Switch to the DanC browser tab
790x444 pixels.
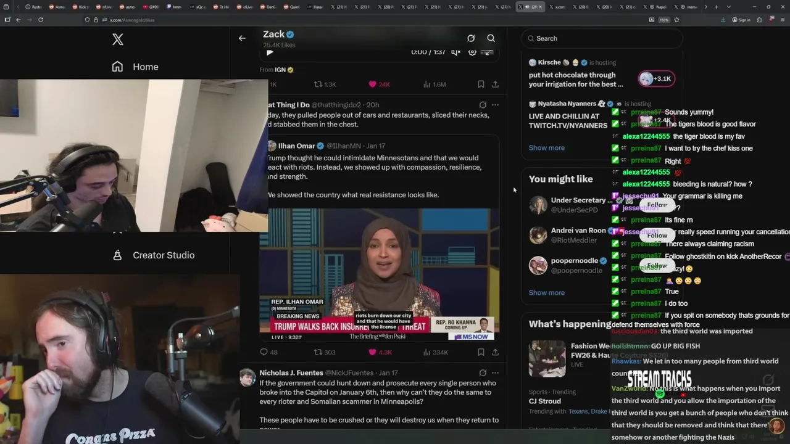pyautogui.click(x=269, y=7)
